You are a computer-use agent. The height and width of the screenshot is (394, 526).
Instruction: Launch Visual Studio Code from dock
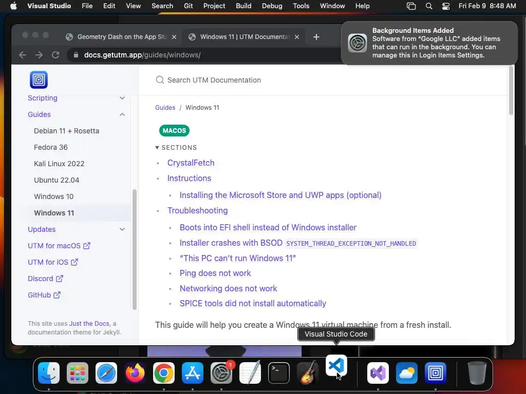336,365
